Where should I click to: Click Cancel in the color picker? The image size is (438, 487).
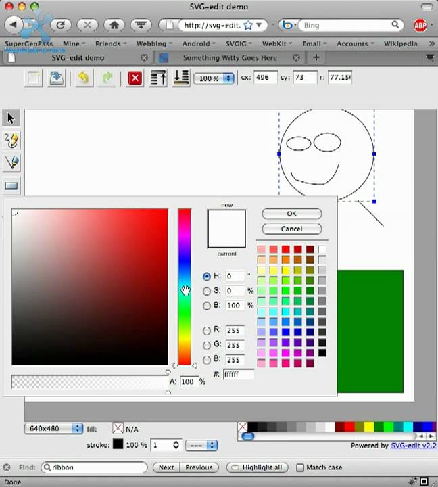[x=292, y=229]
